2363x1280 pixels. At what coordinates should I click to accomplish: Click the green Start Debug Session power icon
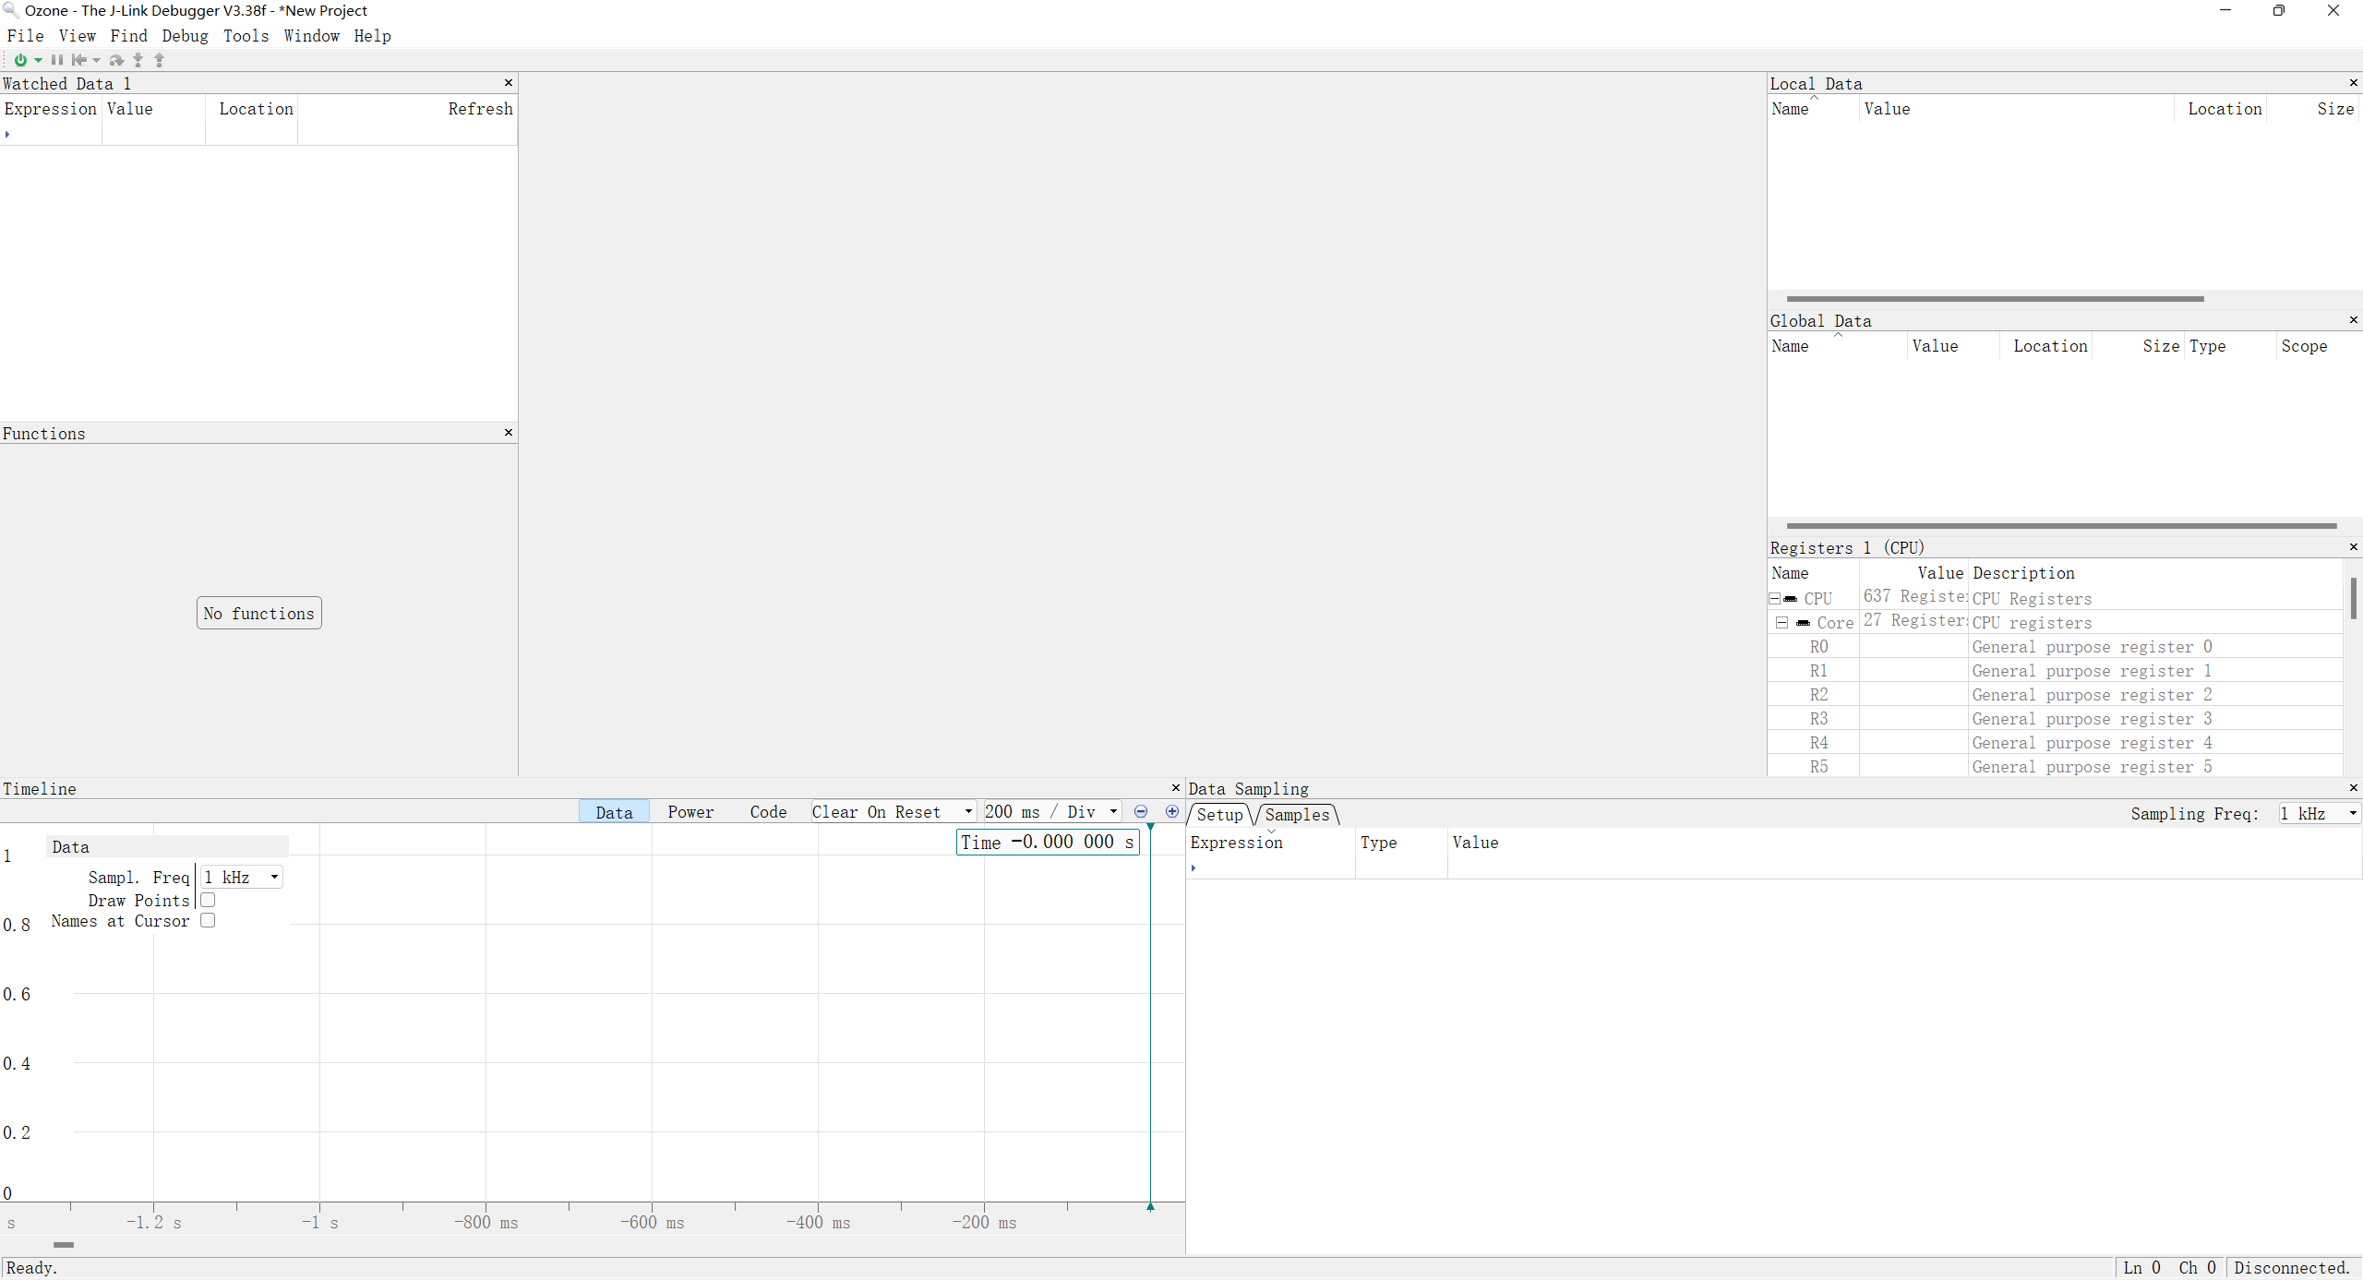point(20,60)
